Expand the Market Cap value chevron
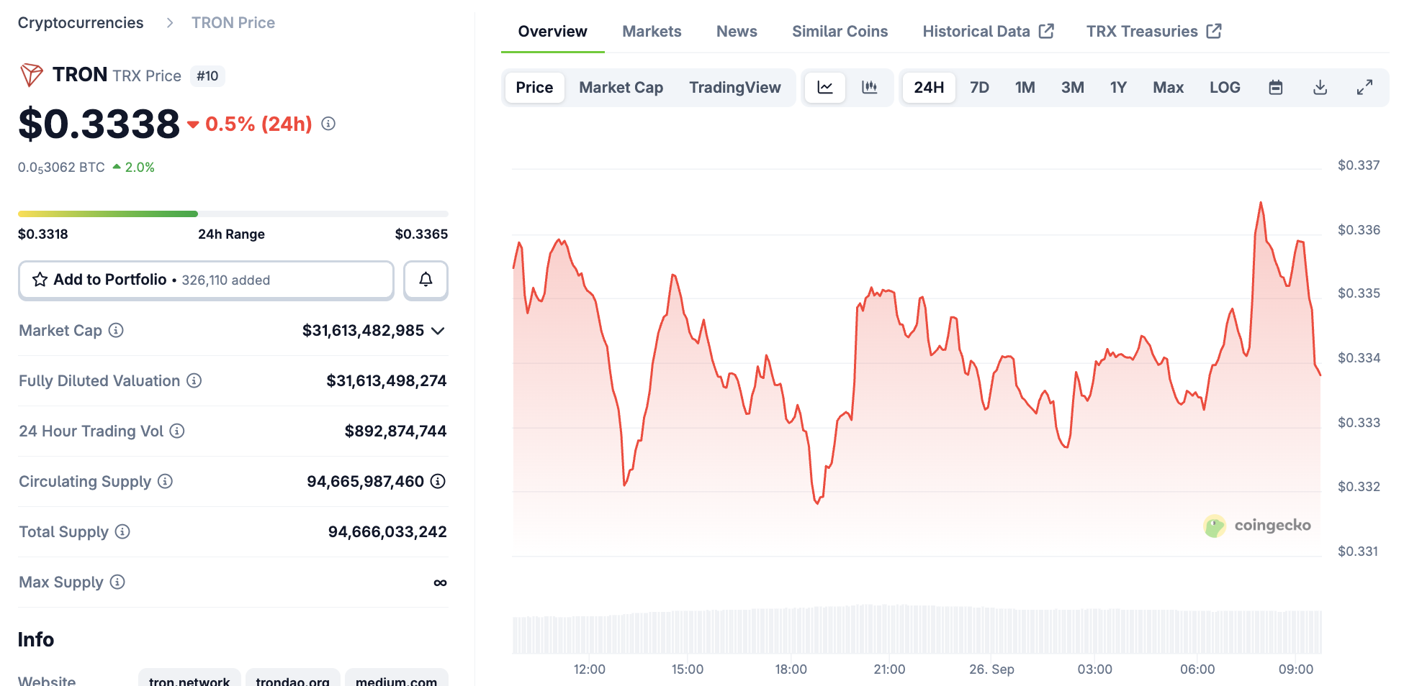The image size is (1404, 686). click(x=438, y=331)
